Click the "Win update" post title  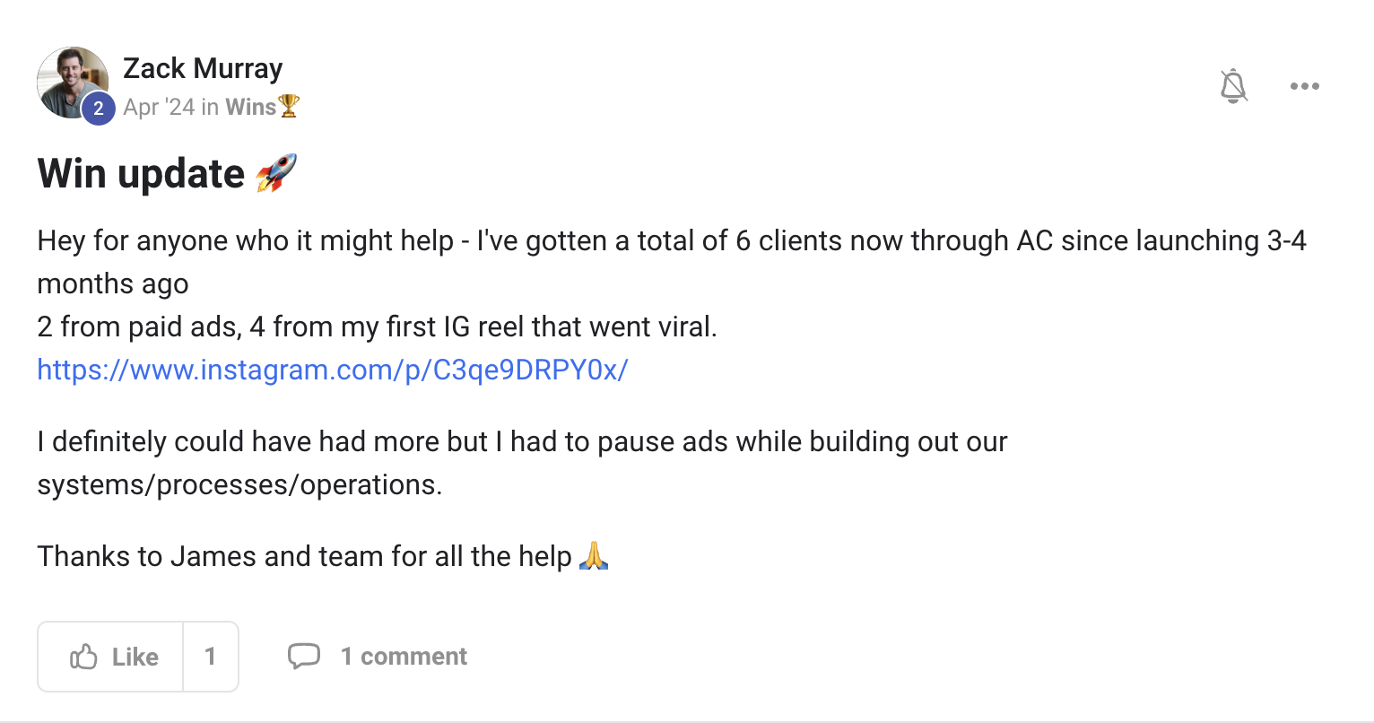[142, 174]
